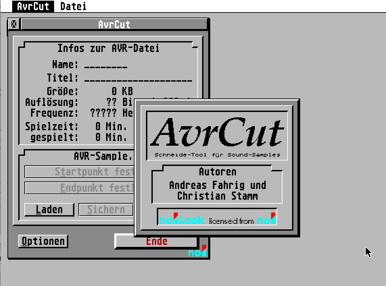The image size is (386, 286).
Task: Click the close box of the AvrCut window
Action: click(x=14, y=24)
